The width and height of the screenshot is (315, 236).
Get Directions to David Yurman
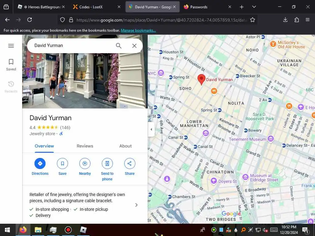point(40,167)
